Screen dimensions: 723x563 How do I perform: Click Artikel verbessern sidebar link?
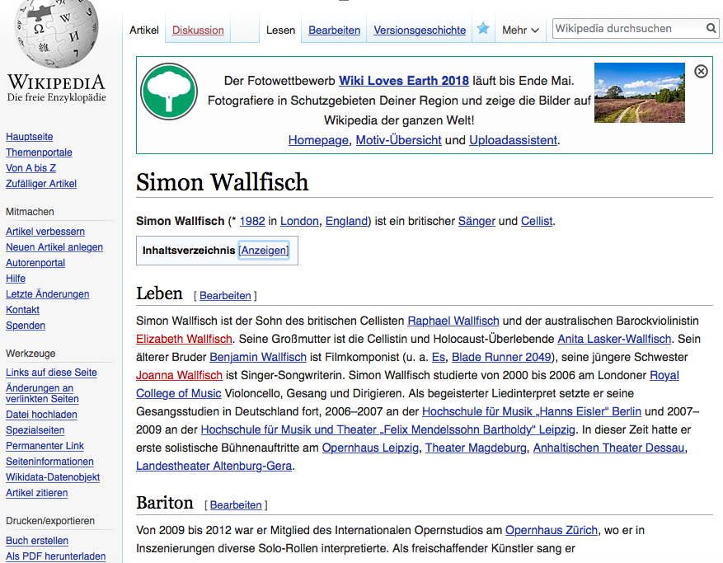pyautogui.click(x=45, y=232)
